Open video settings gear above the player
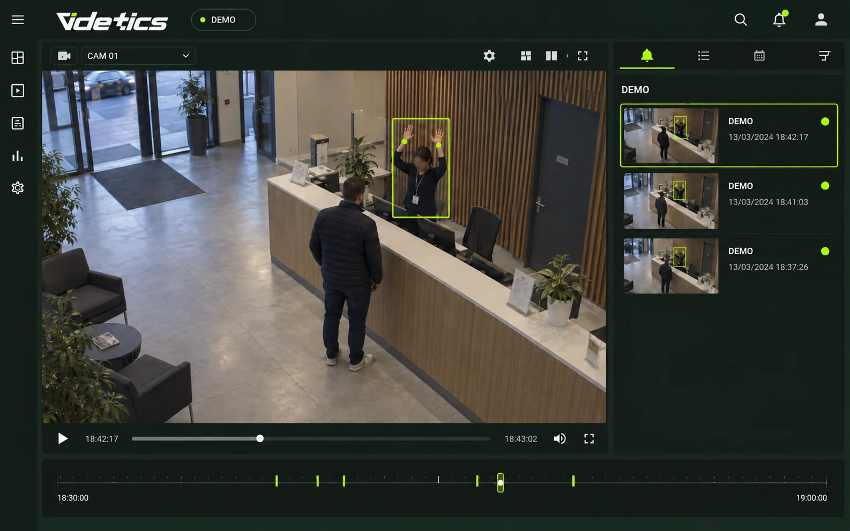The image size is (850, 531). pos(489,56)
